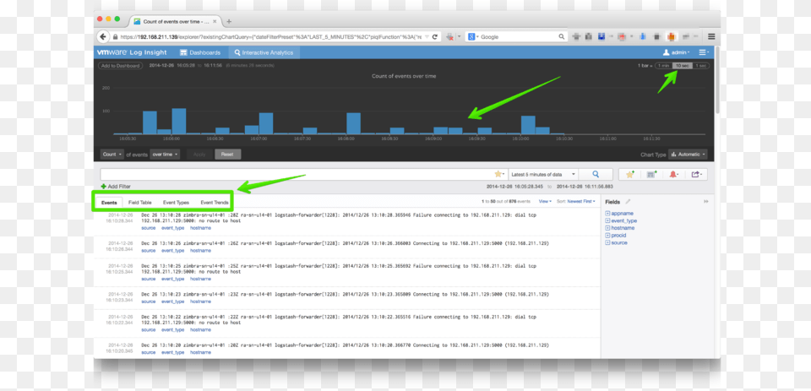Click event_type link under 13:10:26 event
The height and width of the screenshot is (391, 811).
pyautogui.click(x=172, y=250)
